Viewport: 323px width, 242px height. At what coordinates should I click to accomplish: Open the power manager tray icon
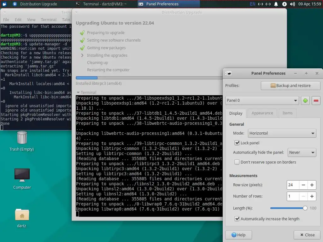284,4
